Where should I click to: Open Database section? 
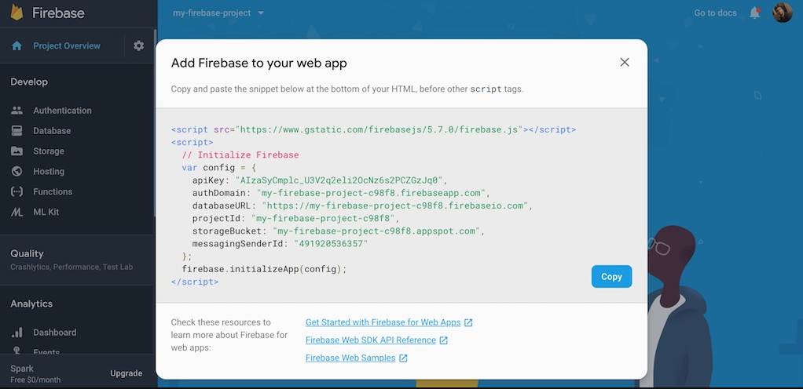pos(52,131)
